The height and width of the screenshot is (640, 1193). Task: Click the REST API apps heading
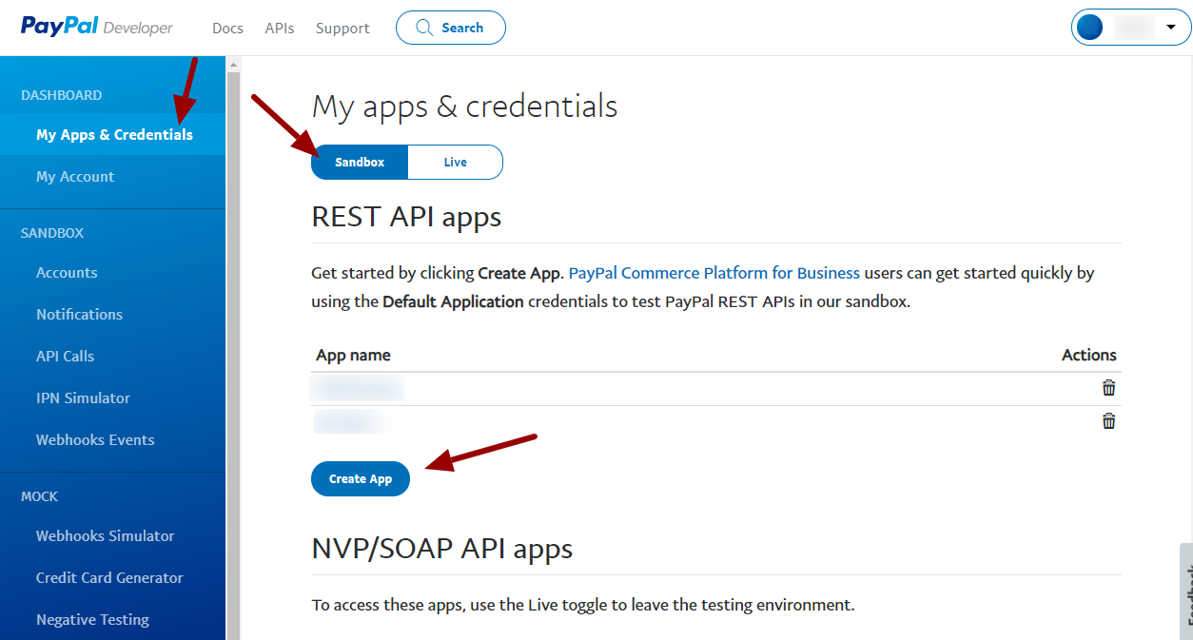(x=406, y=217)
